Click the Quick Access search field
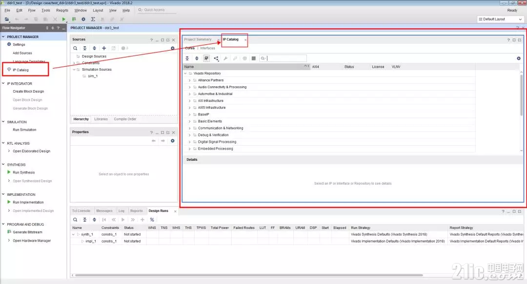The image size is (527, 284). (157, 10)
